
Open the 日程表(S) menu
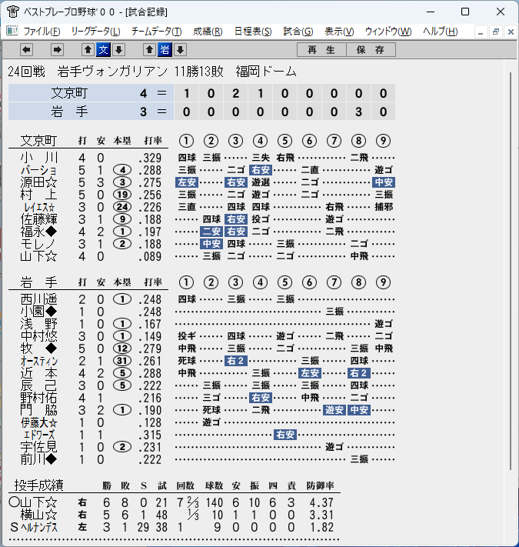pyautogui.click(x=253, y=32)
